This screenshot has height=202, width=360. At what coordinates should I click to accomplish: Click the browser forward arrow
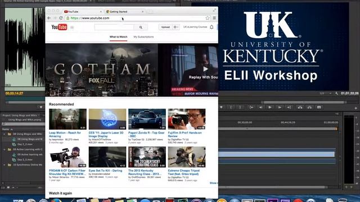pyautogui.click(x=55, y=18)
